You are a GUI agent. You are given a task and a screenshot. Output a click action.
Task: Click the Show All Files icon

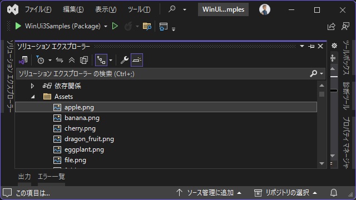84,60
